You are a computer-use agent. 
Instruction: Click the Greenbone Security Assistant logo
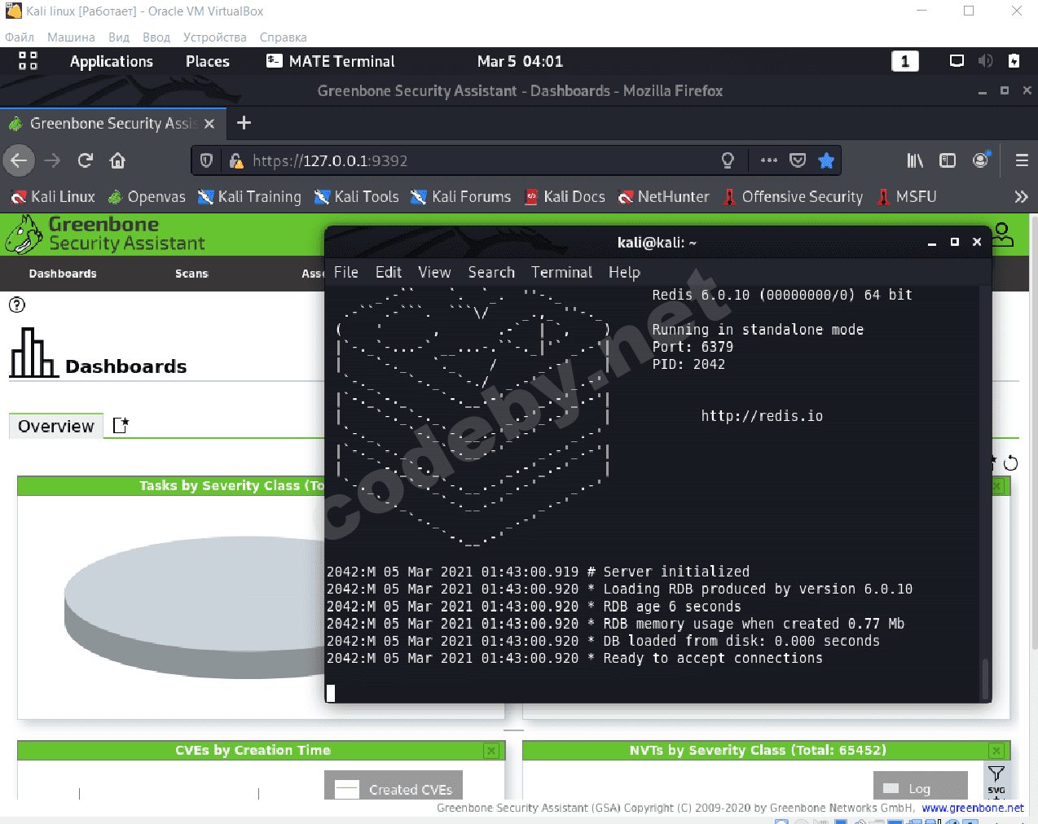(104, 234)
